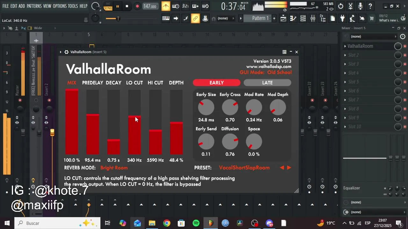The height and width of the screenshot is (229, 408).
Task: Toggle the Slot 2 enable light
Action: pos(405,55)
